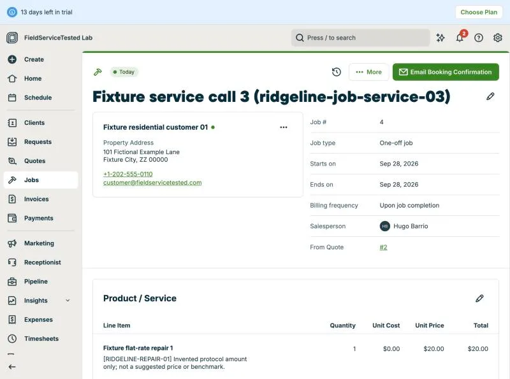Open the Pipeline icon

[12, 282]
